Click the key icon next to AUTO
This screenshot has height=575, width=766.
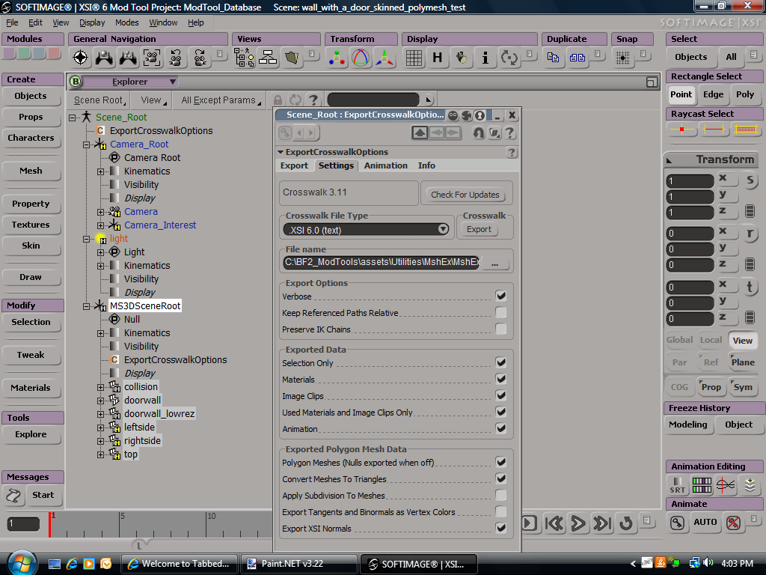click(x=677, y=523)
